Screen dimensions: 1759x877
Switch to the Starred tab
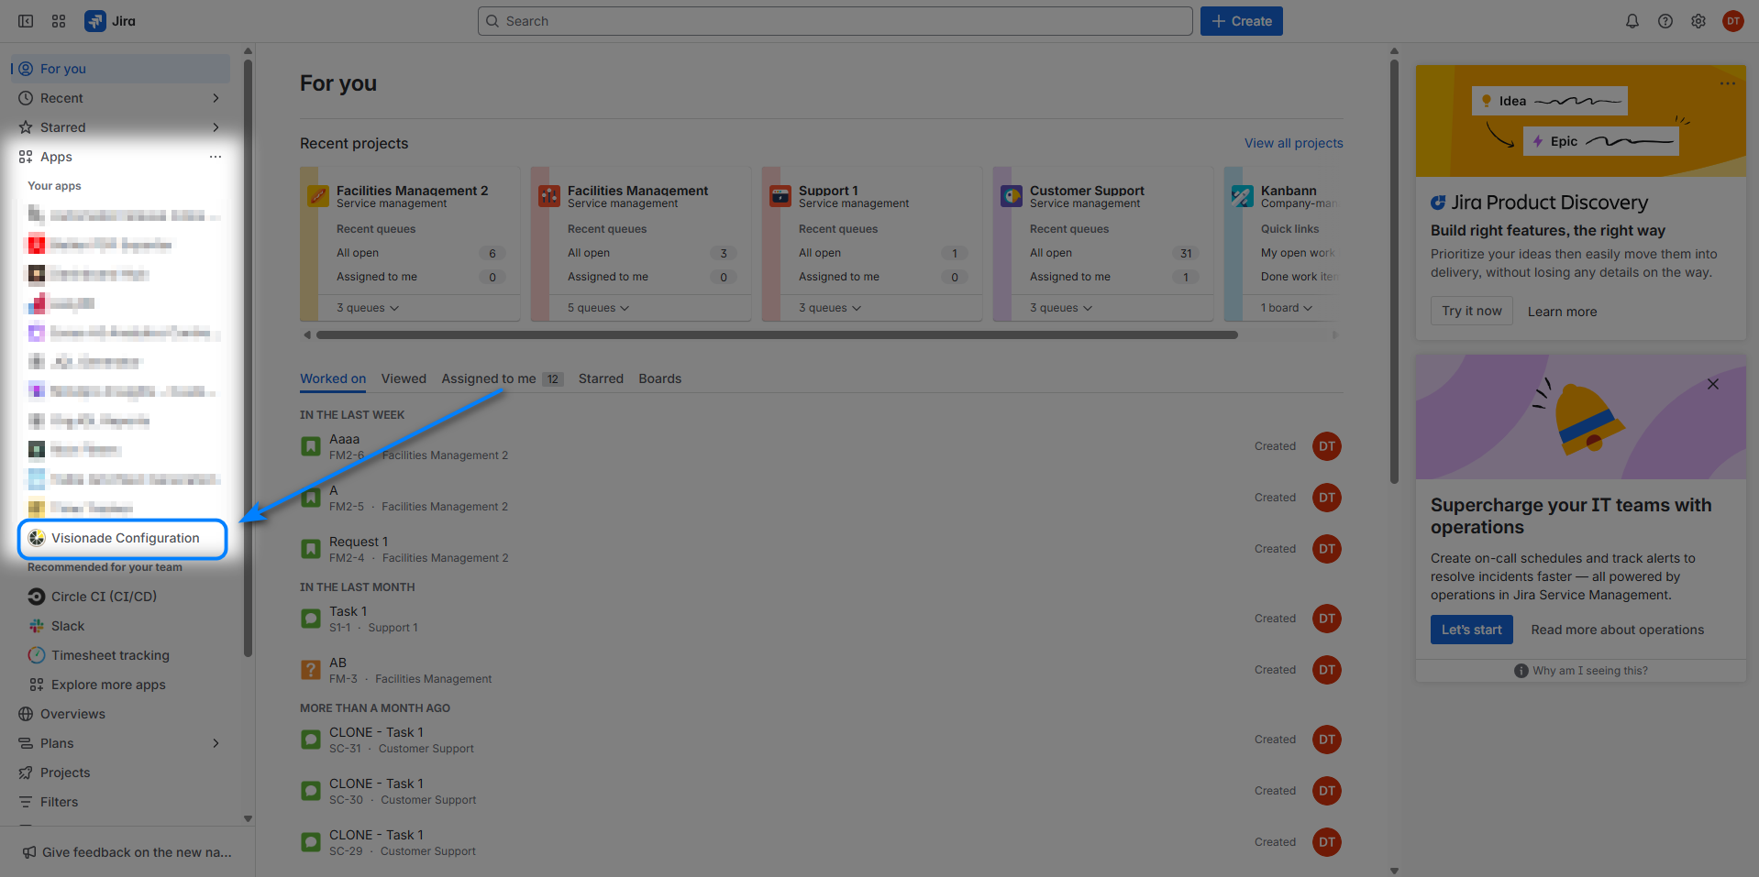click(x=601, y=378)
